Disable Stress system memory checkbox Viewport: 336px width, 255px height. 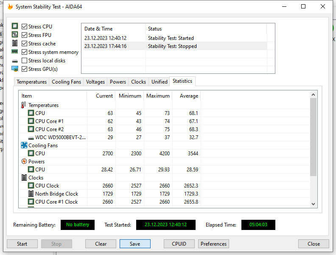click(25, 52)
